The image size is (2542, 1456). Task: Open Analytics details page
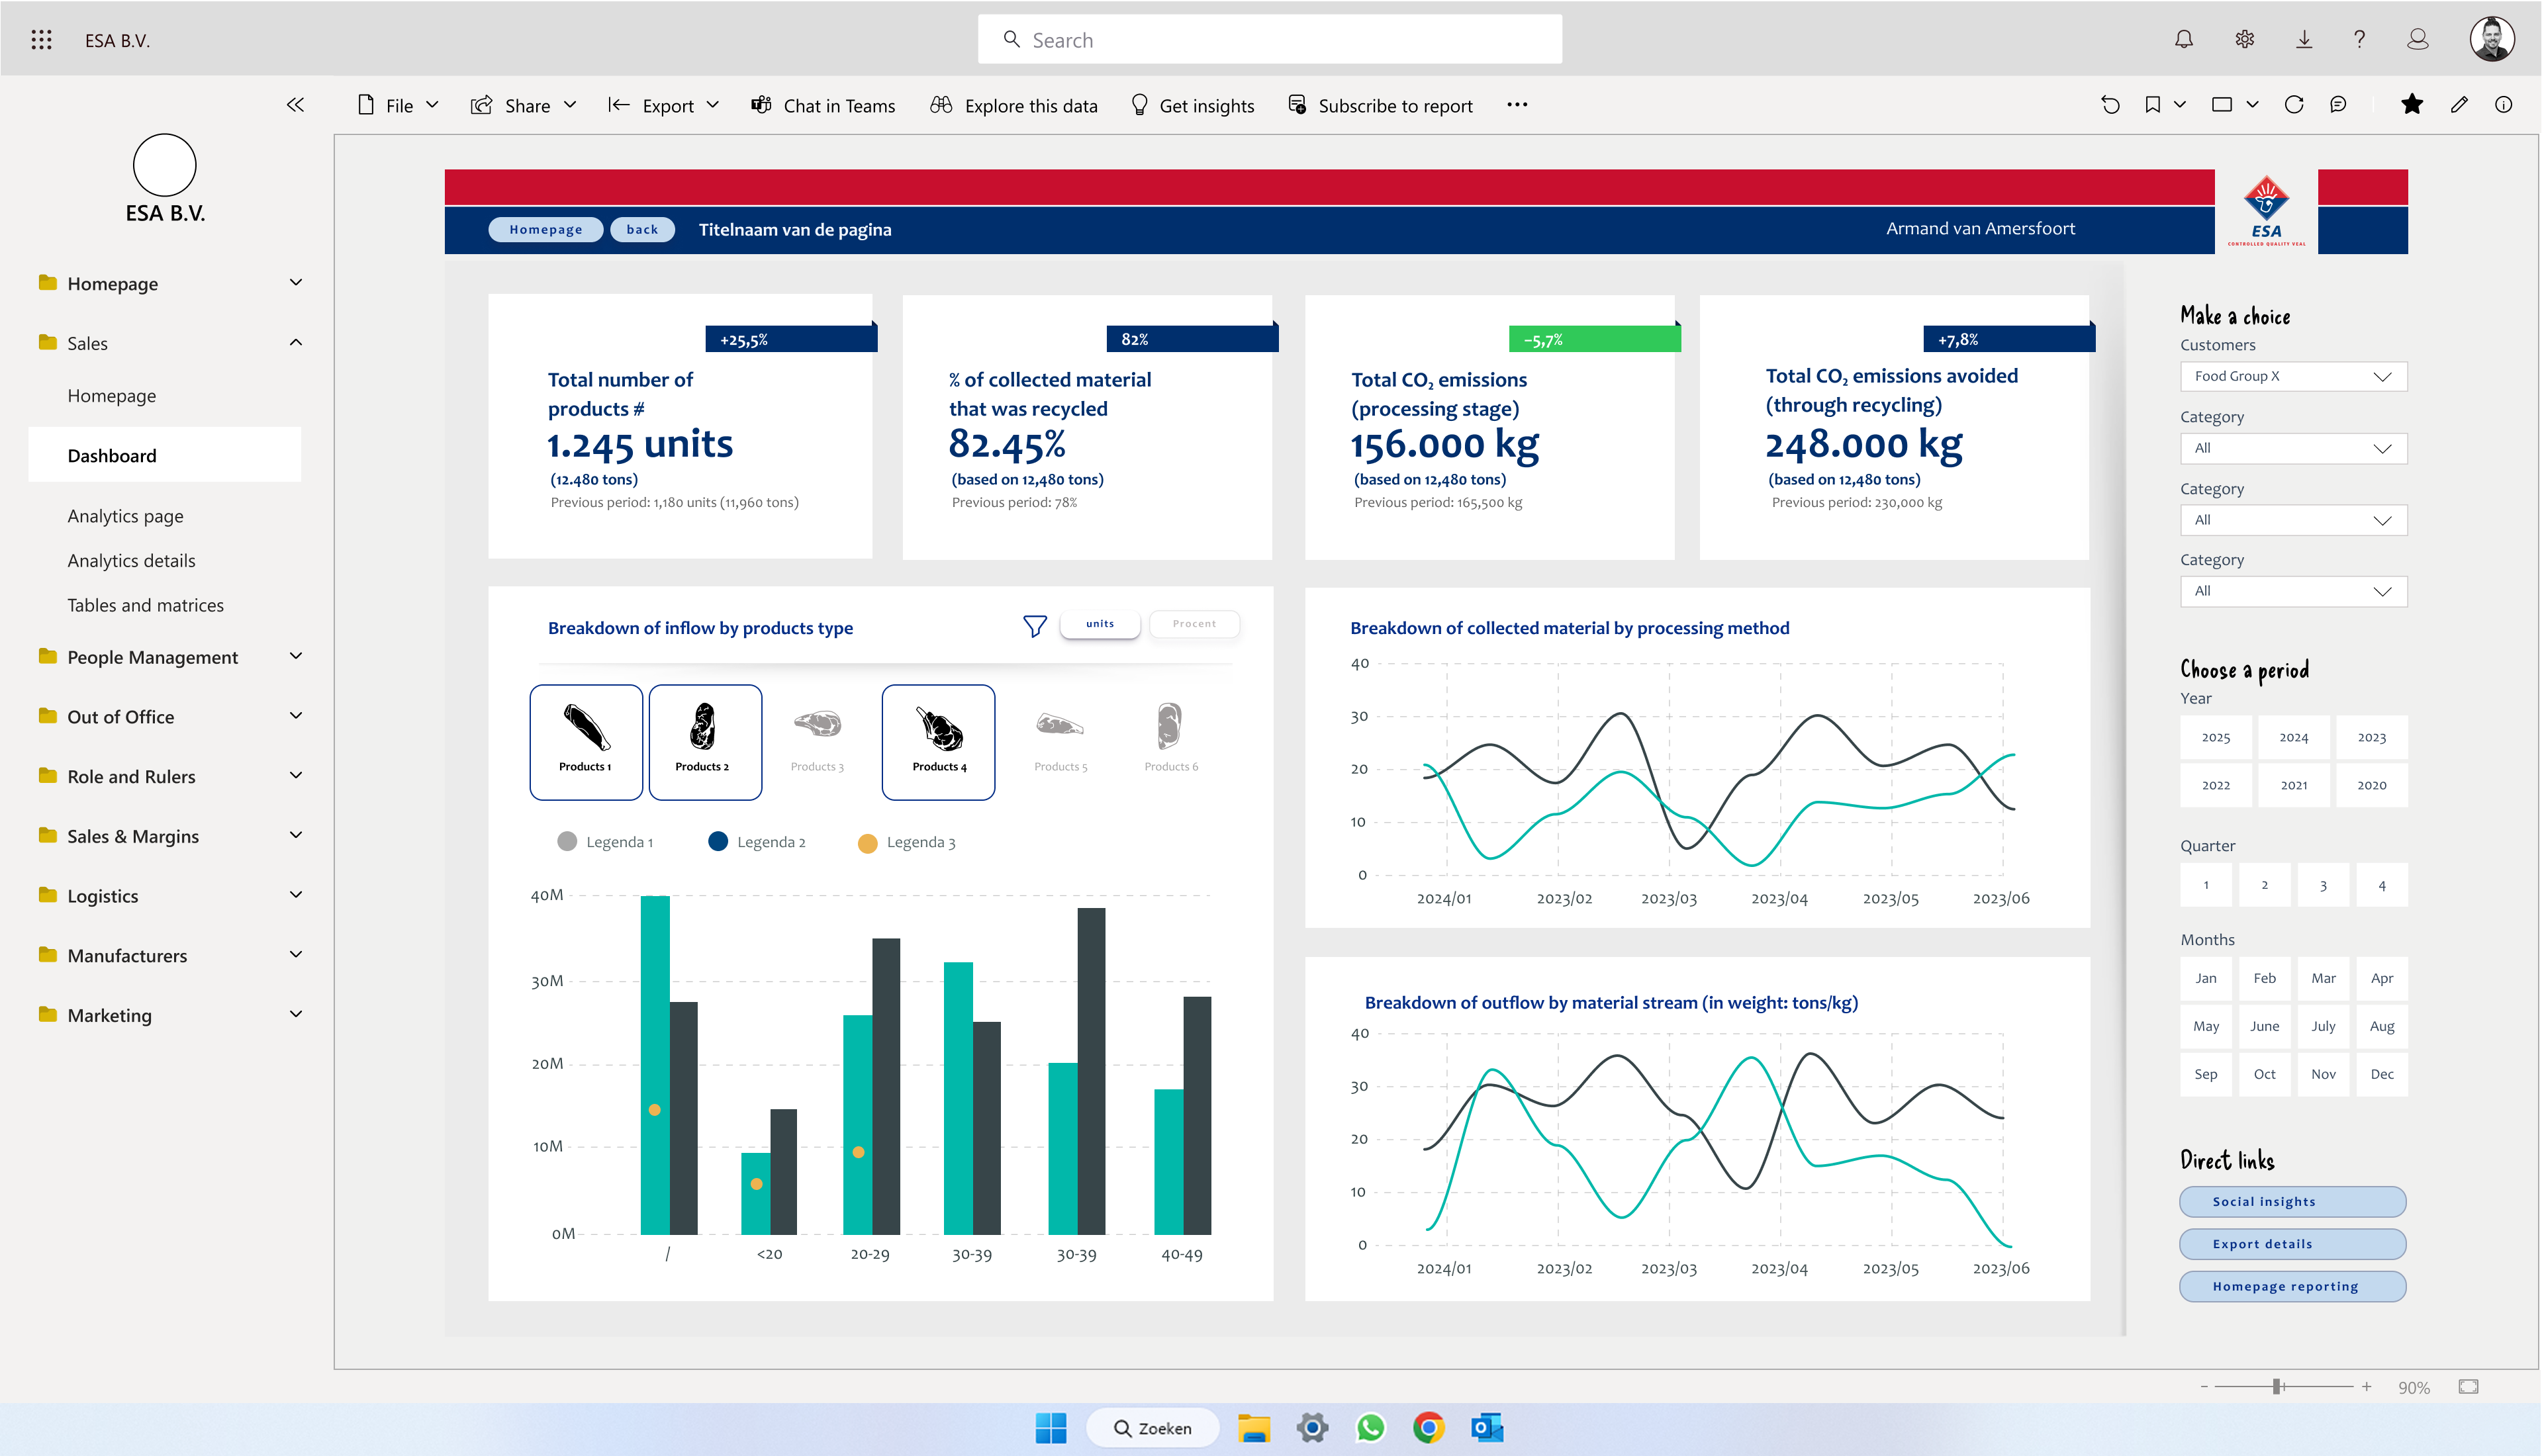[131, 561]
